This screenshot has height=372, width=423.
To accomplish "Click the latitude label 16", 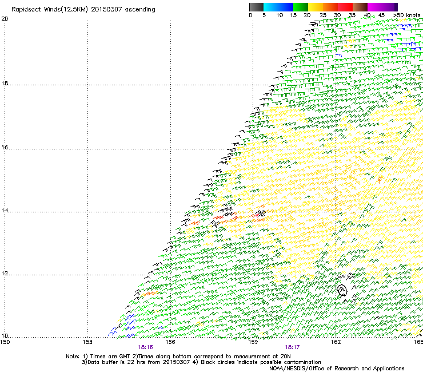I will [x=5, y=148].
